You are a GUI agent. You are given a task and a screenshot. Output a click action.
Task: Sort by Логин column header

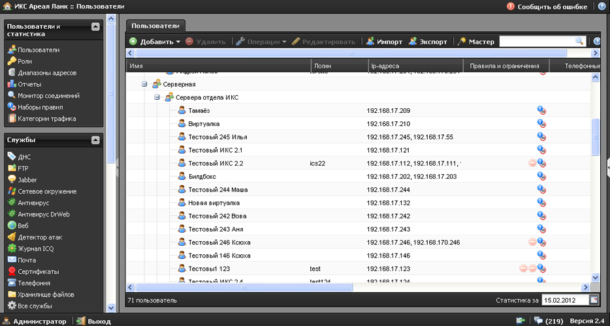(340, 66)
